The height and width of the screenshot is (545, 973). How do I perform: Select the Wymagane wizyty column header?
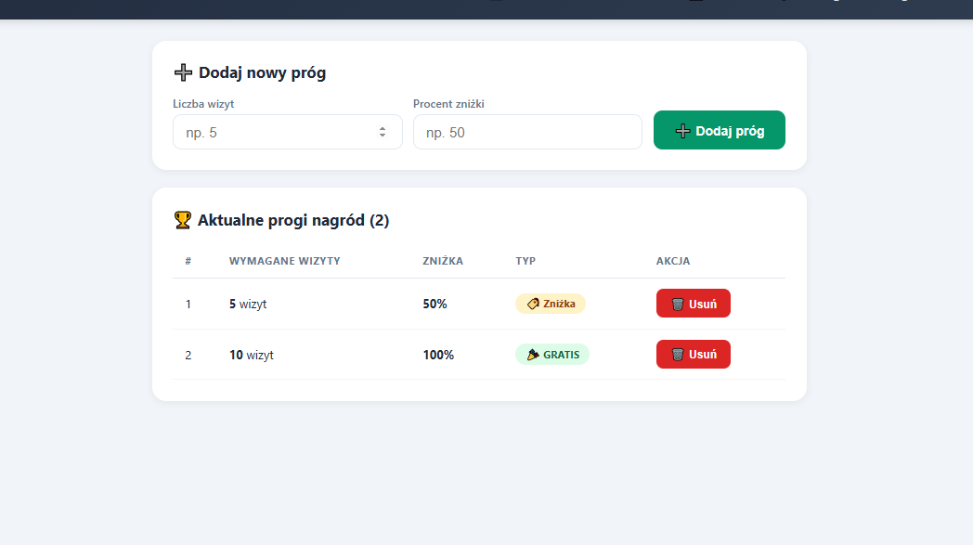[x=284, y=261]
